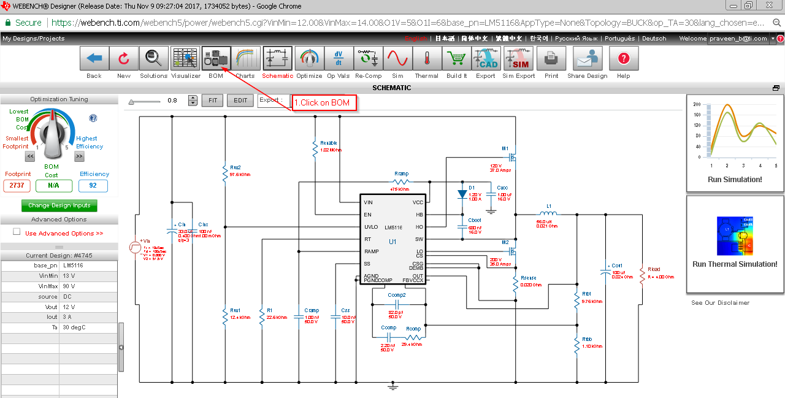Open the BOM components view
The width and height of the screenshot is (785, 398).
pos(216,59)
